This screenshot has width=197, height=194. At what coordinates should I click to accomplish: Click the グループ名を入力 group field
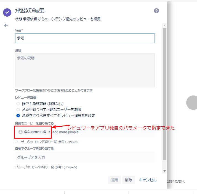point(85,157)
